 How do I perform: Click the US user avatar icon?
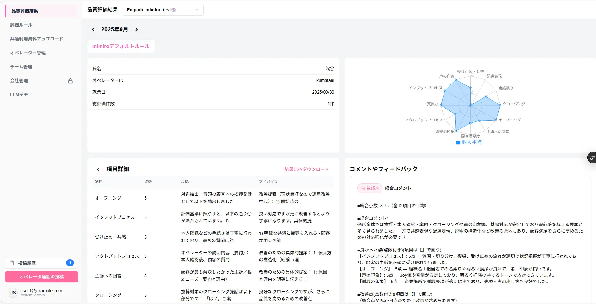pyautogui.click(x=13, y=293)
